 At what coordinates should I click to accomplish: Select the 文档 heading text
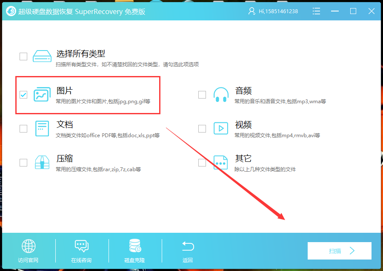pyautogui.click(x=65, y=124)
